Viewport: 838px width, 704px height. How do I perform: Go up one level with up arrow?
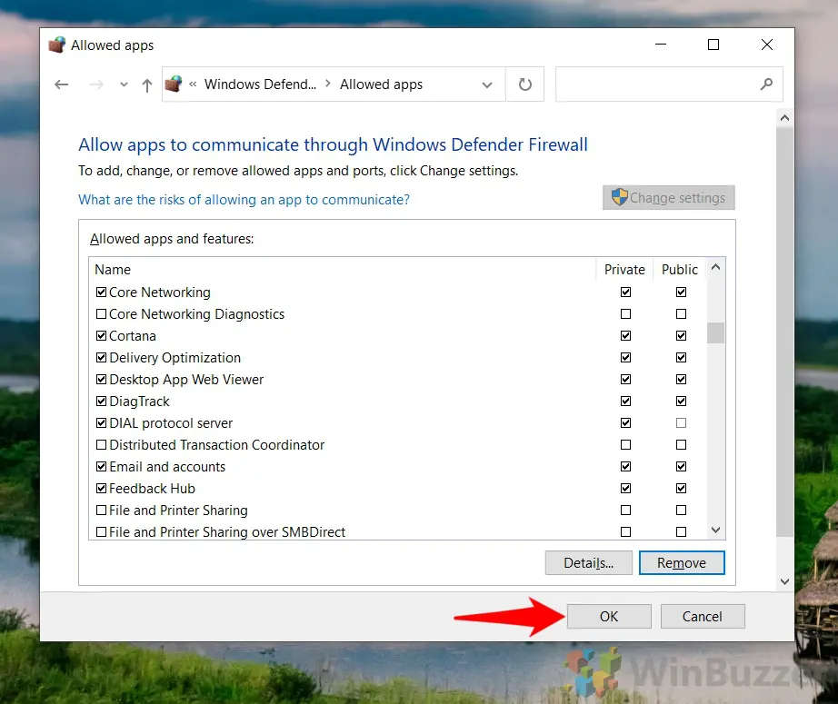tap(147, 84)
